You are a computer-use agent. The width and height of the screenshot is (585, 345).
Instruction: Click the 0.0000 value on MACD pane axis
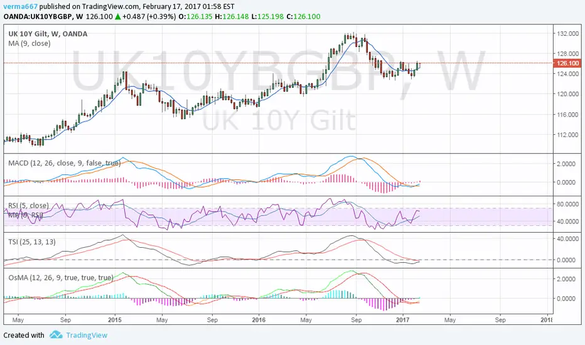[x=566, y=183]
